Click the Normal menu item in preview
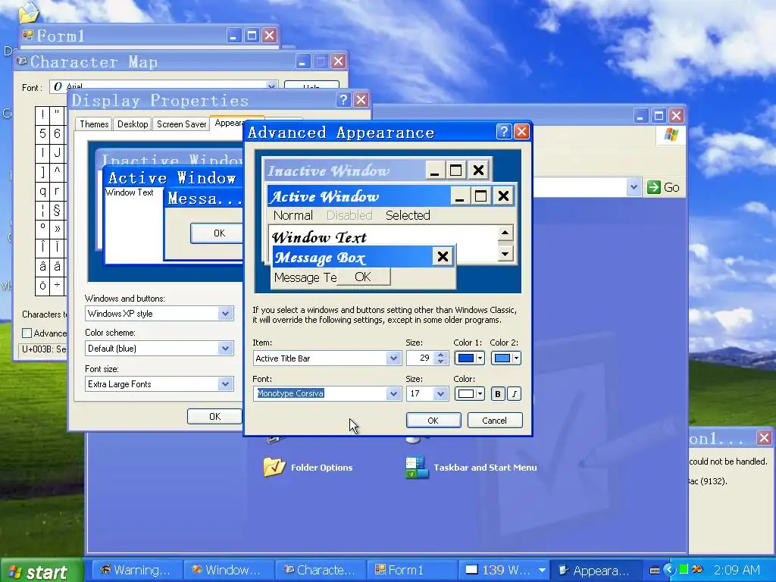The width and height of the screenshot is (776, 582). point(293,216)
